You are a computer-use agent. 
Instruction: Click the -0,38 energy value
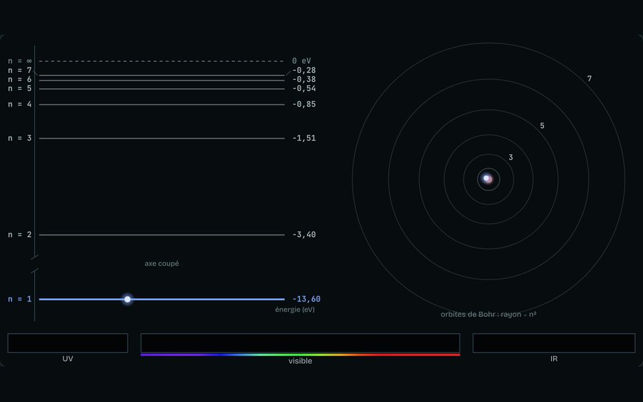[x=304, y=80]
